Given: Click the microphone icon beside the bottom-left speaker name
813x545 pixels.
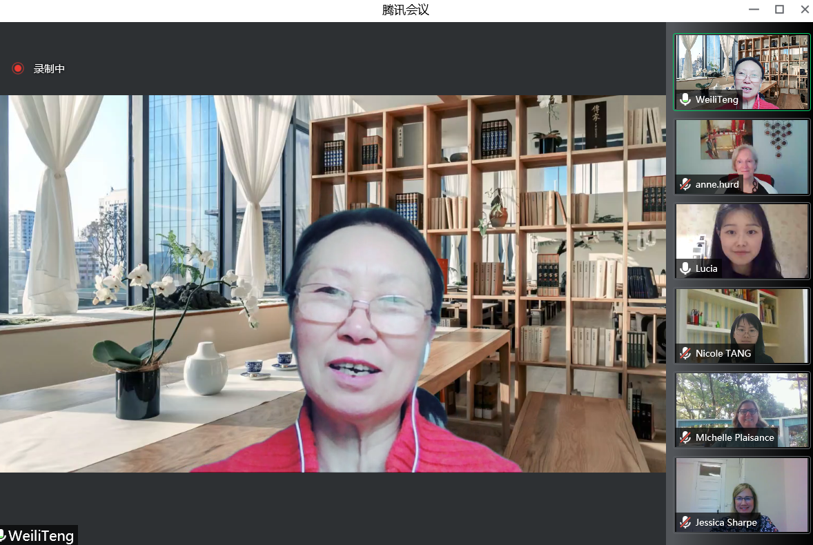Looking at the screenshot, I should 3,536.
